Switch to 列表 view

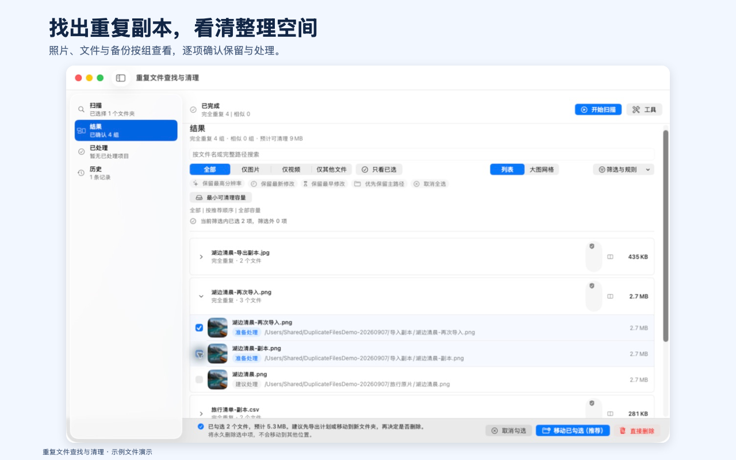point(507,170)
